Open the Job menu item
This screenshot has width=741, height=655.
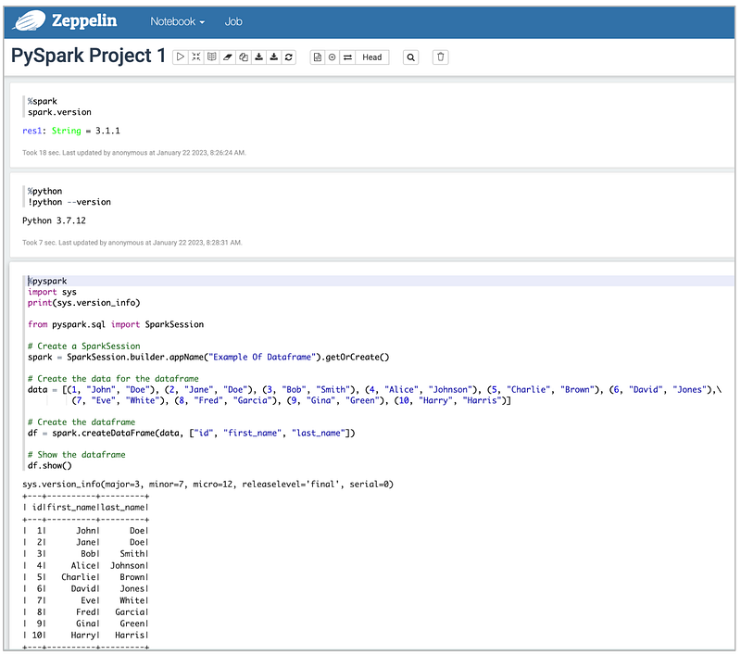[233, 21]
